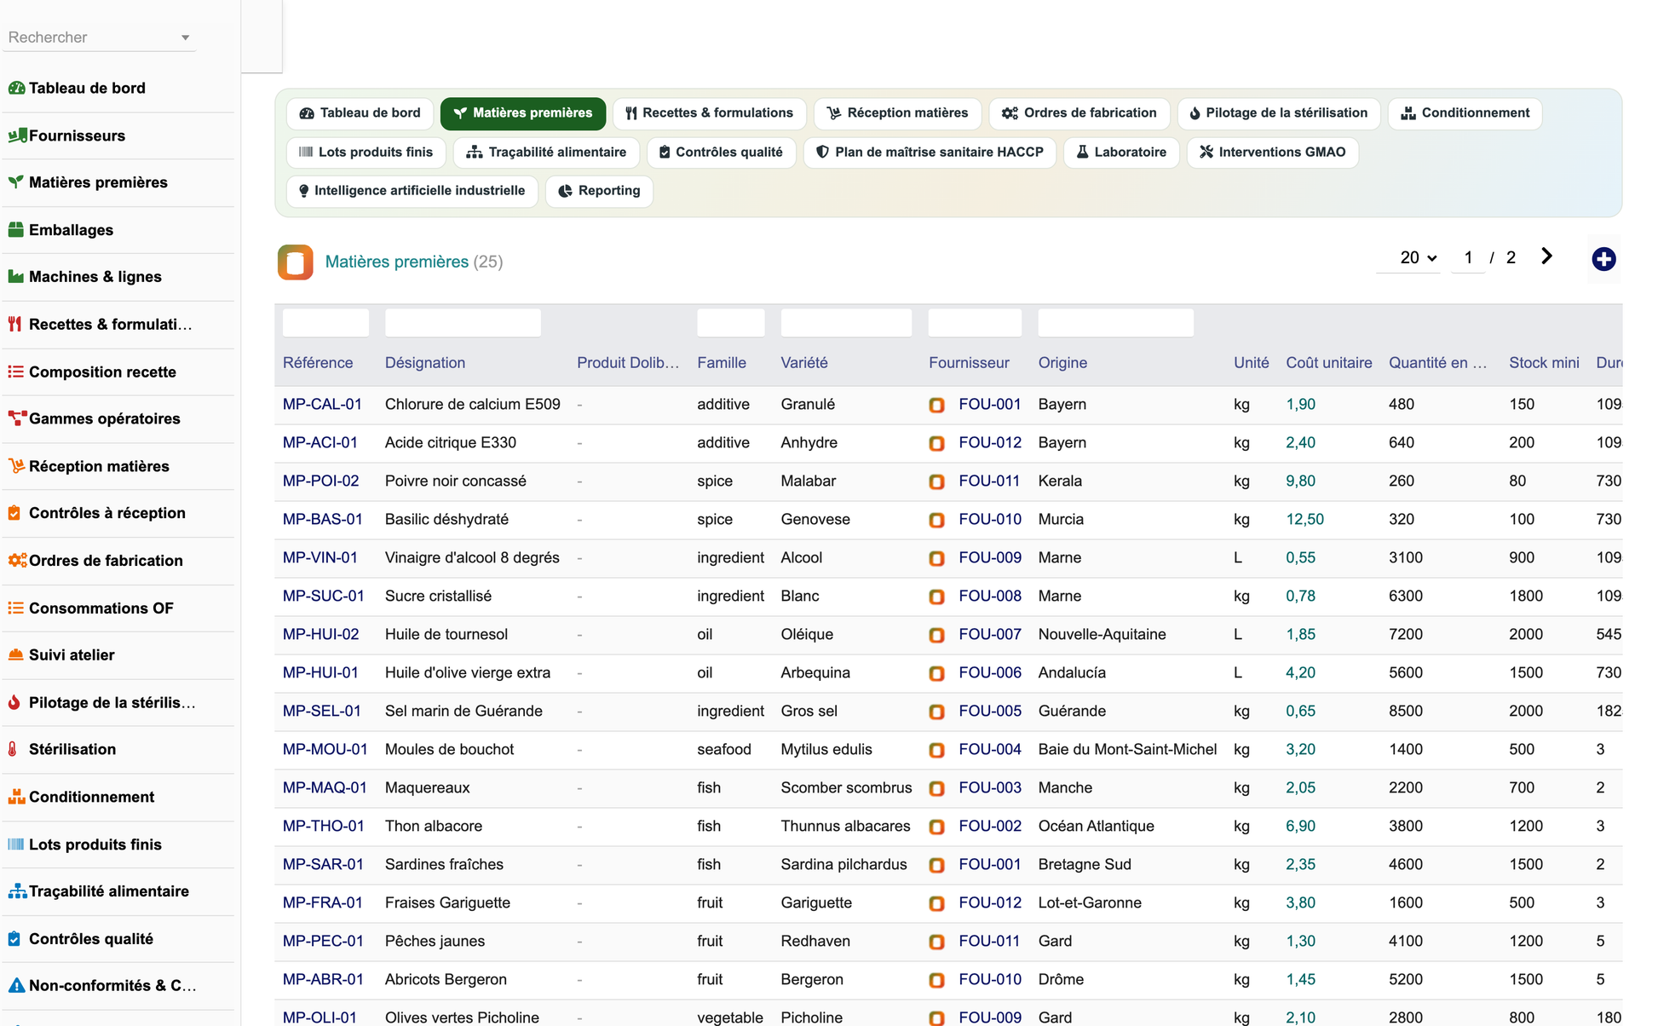Switch to Ordres de fabrication tab
Viewport: 1658px width, 1026px height.
[1079, 113]
